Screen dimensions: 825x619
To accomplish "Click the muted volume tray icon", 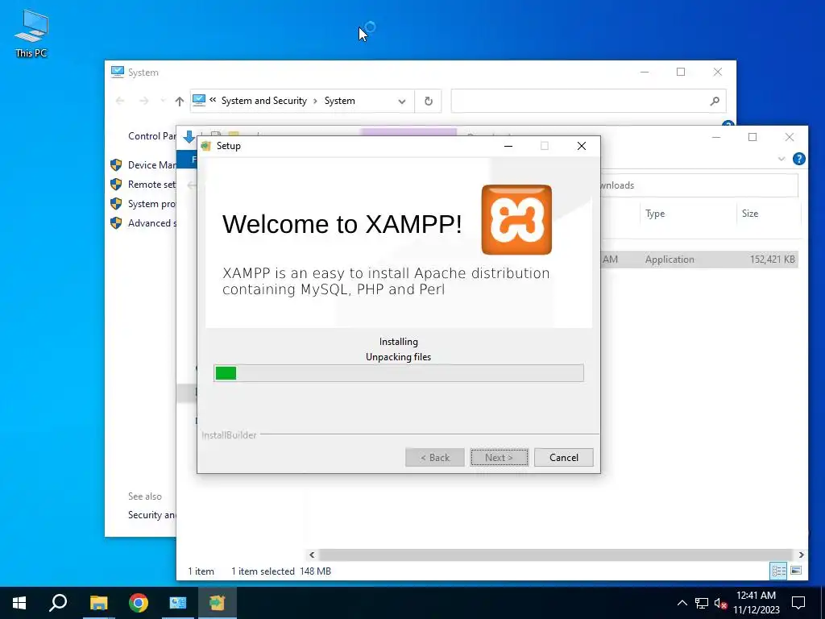I will (720, 603).
